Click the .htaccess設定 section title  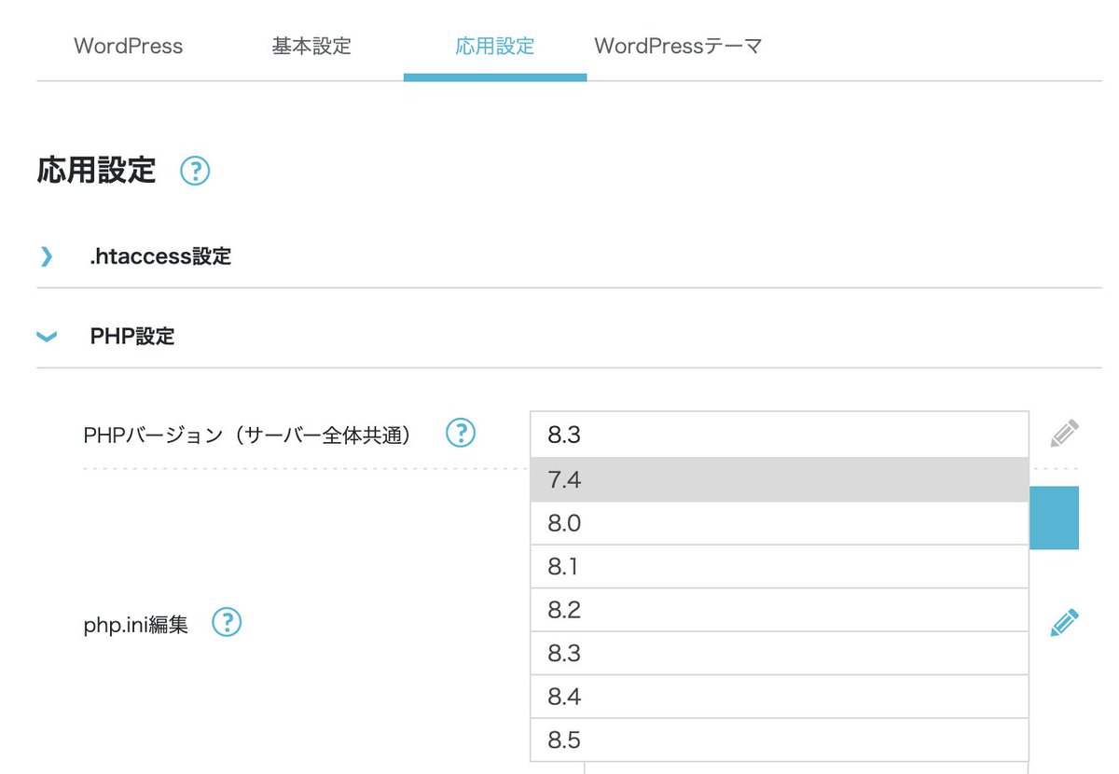pyautogui.click(x=160, y=256)
